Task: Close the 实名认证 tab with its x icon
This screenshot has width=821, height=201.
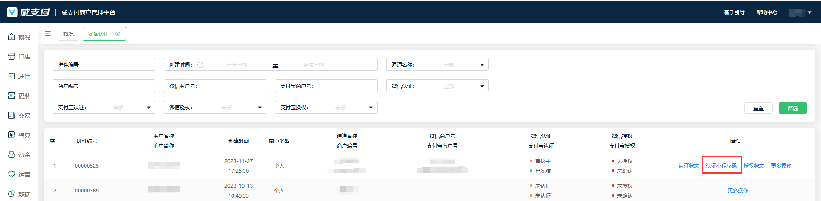Action: tap(118, 34)
